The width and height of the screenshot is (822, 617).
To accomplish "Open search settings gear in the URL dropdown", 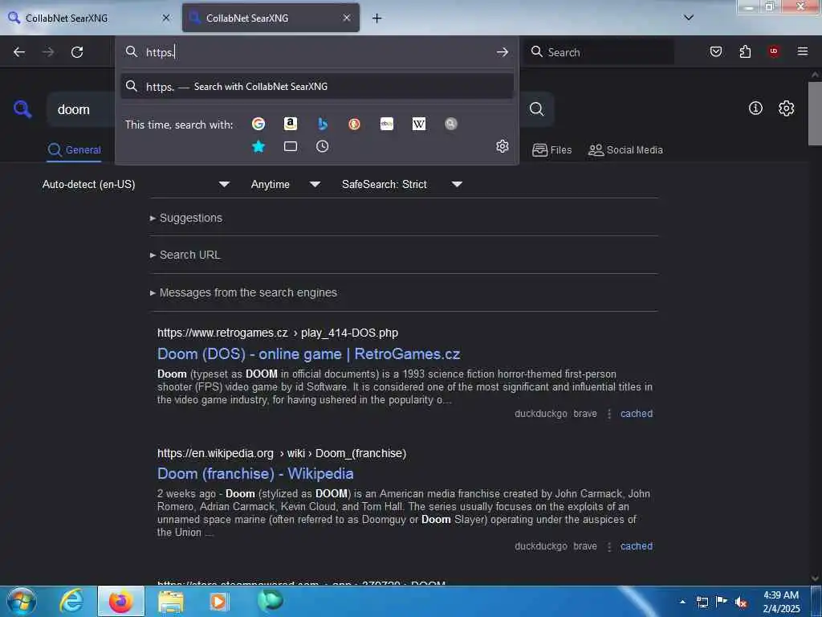I will [503, 146].
